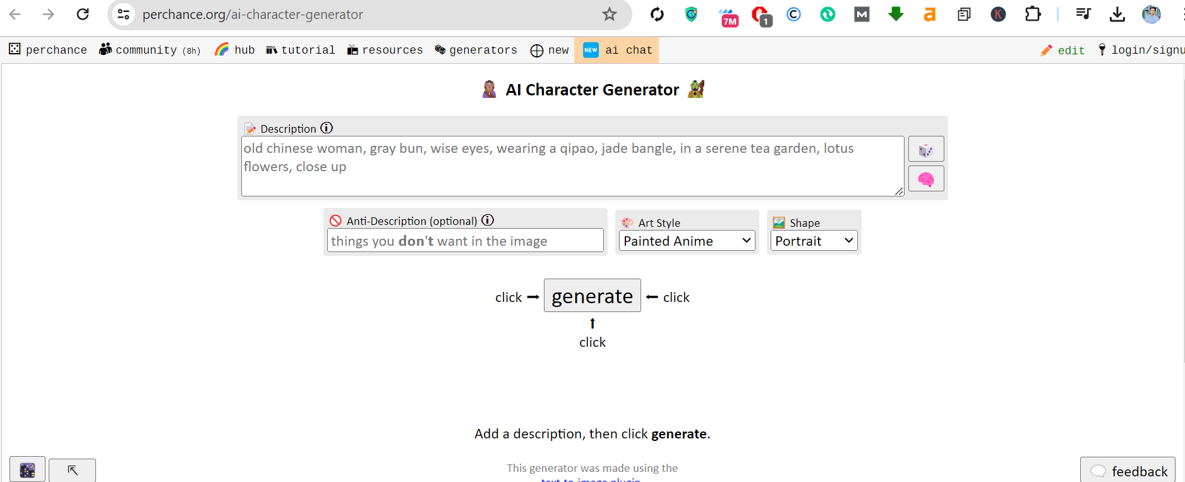Open the Art Style dropdown

[x=687, y=241]
